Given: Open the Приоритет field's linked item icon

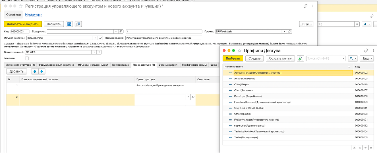Looking at the screenshot, I should coord(121,31).
